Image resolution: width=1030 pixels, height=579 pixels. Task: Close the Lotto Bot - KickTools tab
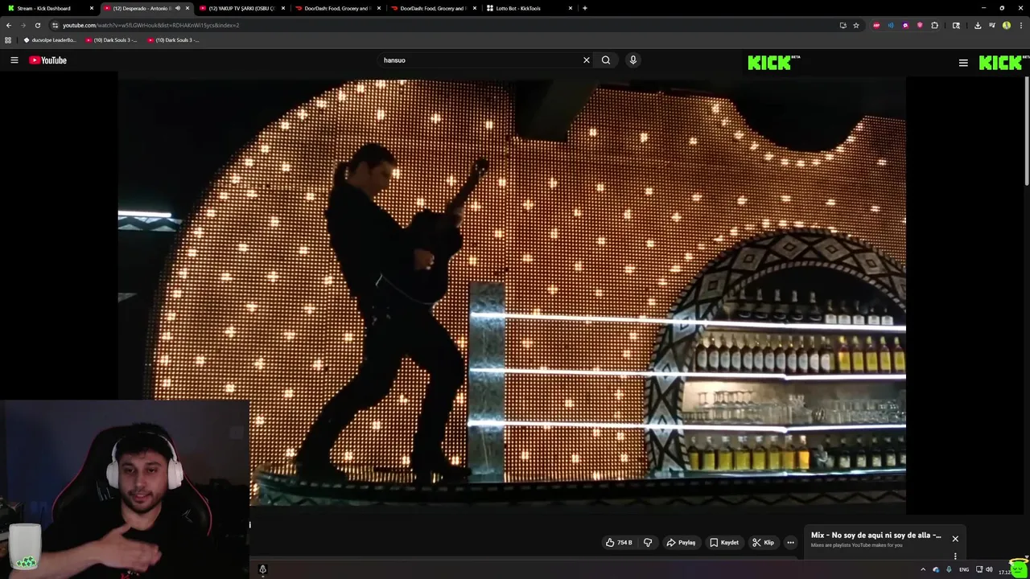[571, 8]
